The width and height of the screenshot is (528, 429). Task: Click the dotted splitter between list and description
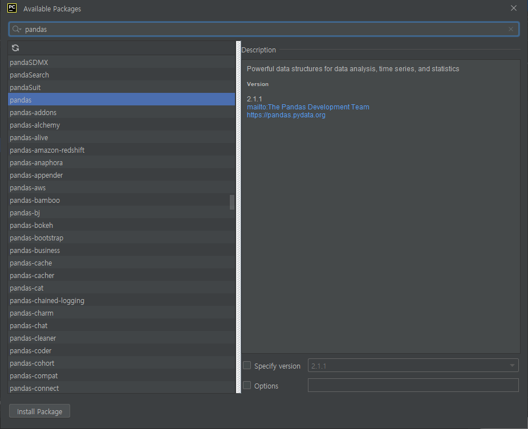[x=238, y=217]
